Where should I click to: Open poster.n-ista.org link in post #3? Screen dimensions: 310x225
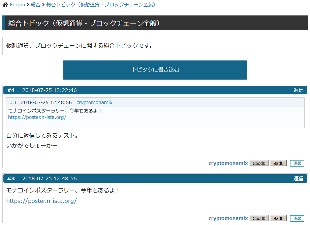41,201
